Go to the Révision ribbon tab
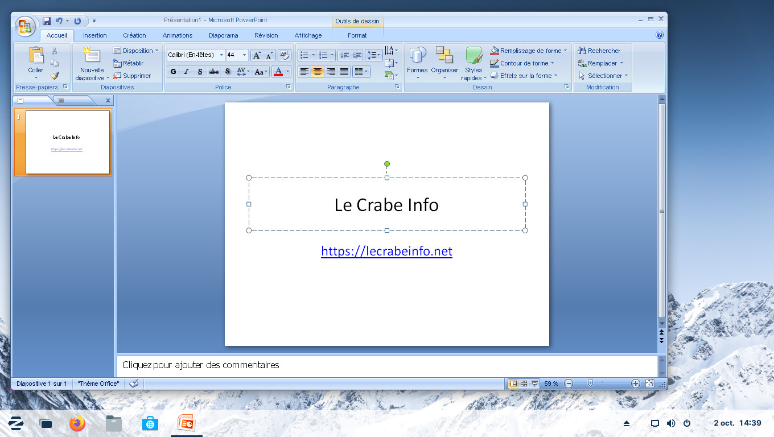The image size is (774, 437). pyautogui.click(x=266, y=35)
